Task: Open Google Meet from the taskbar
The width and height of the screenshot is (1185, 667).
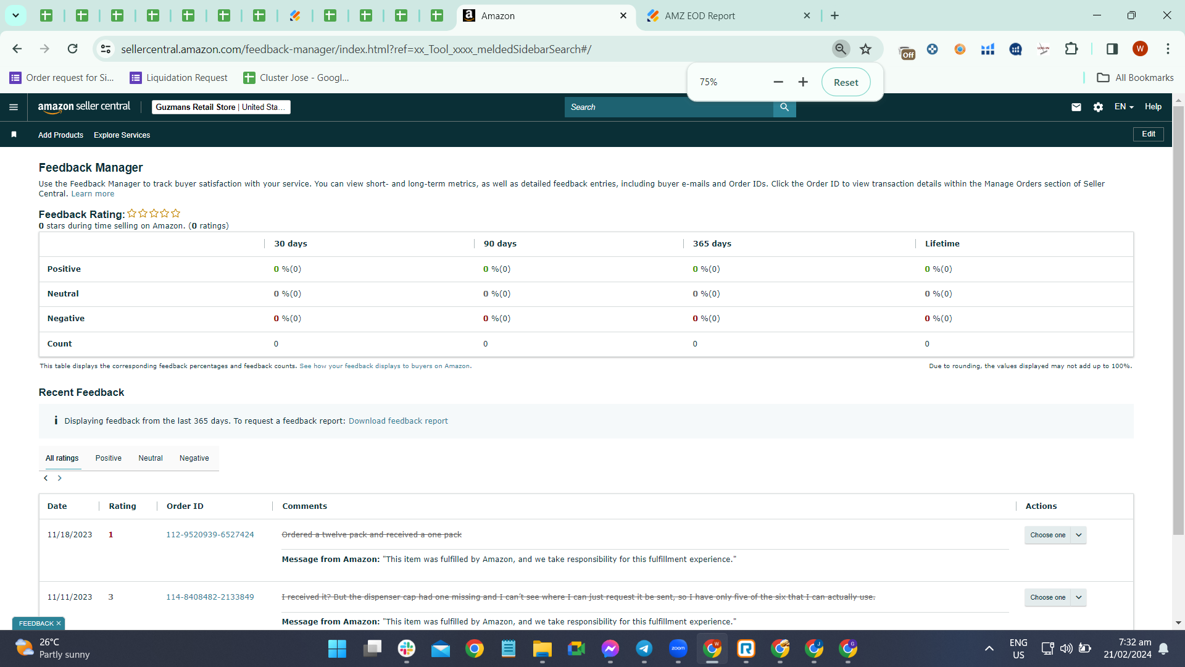Action: (576, 648)
